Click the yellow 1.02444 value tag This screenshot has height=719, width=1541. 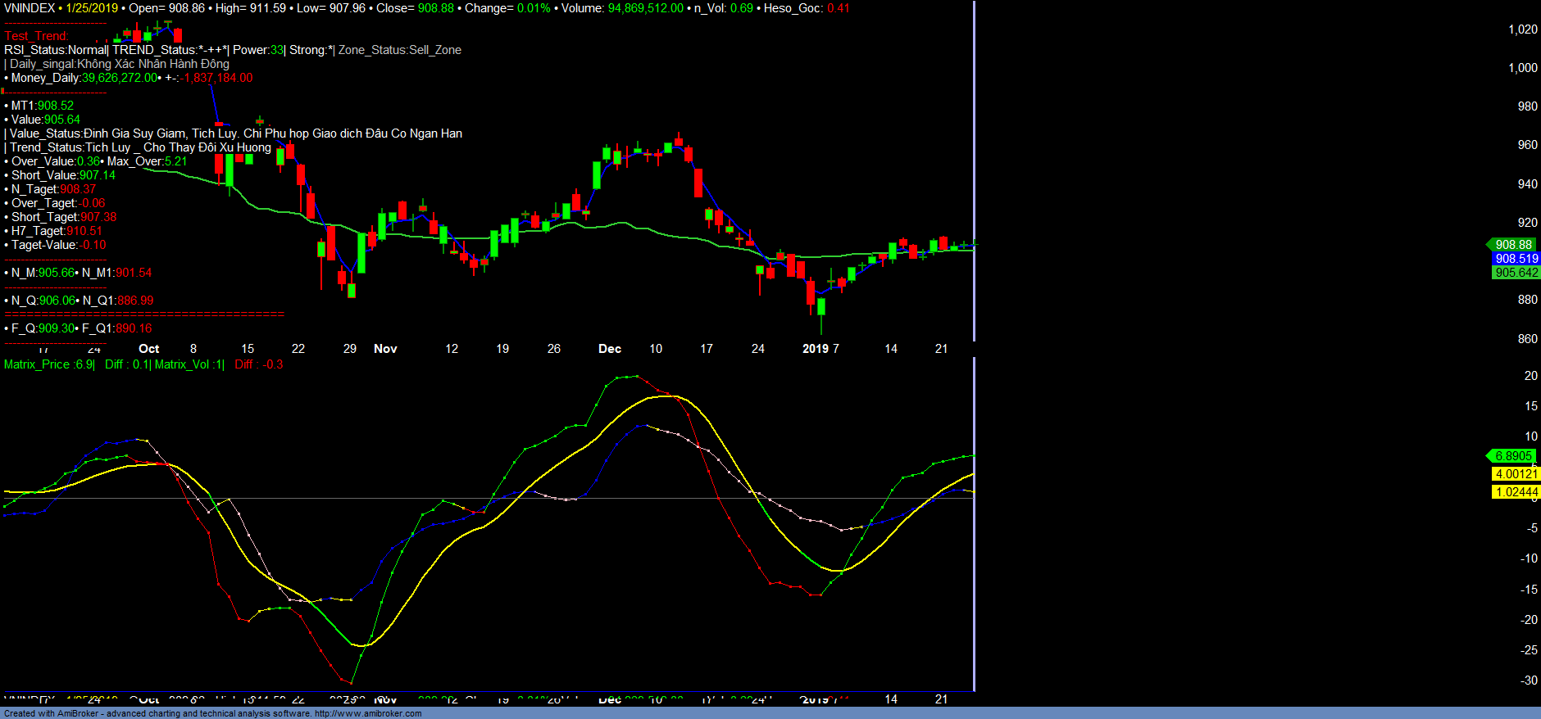[x=1516, y=492]
